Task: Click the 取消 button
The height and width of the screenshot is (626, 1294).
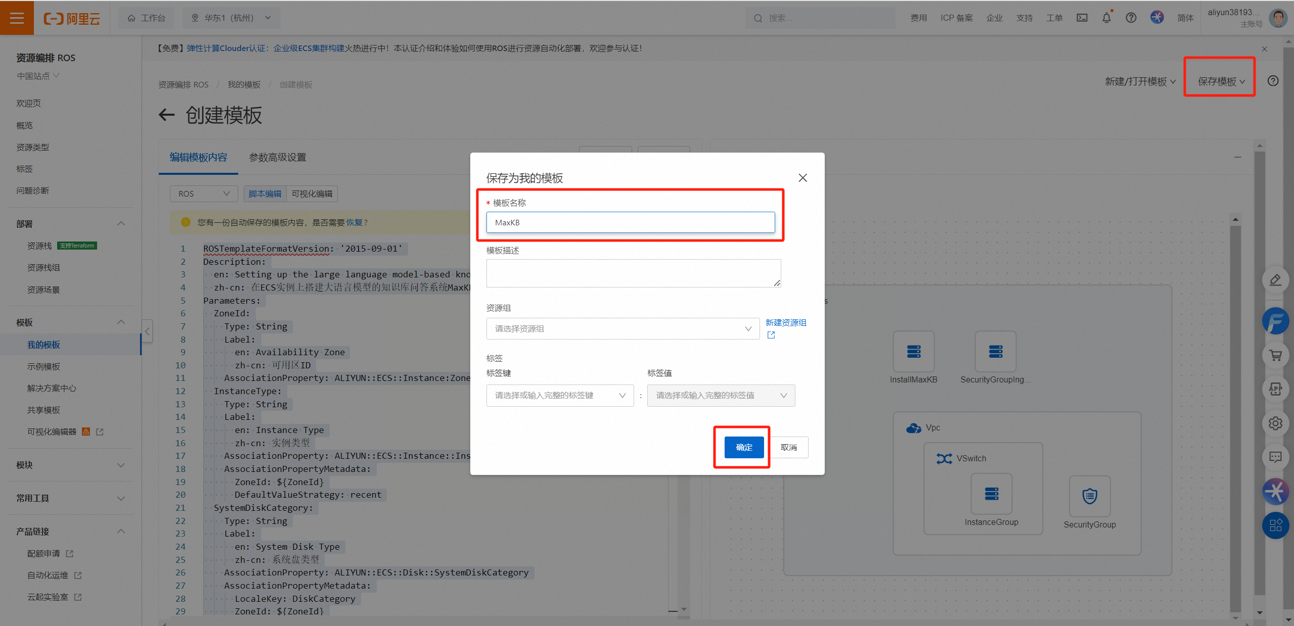Action: click(x=788, y=448)
